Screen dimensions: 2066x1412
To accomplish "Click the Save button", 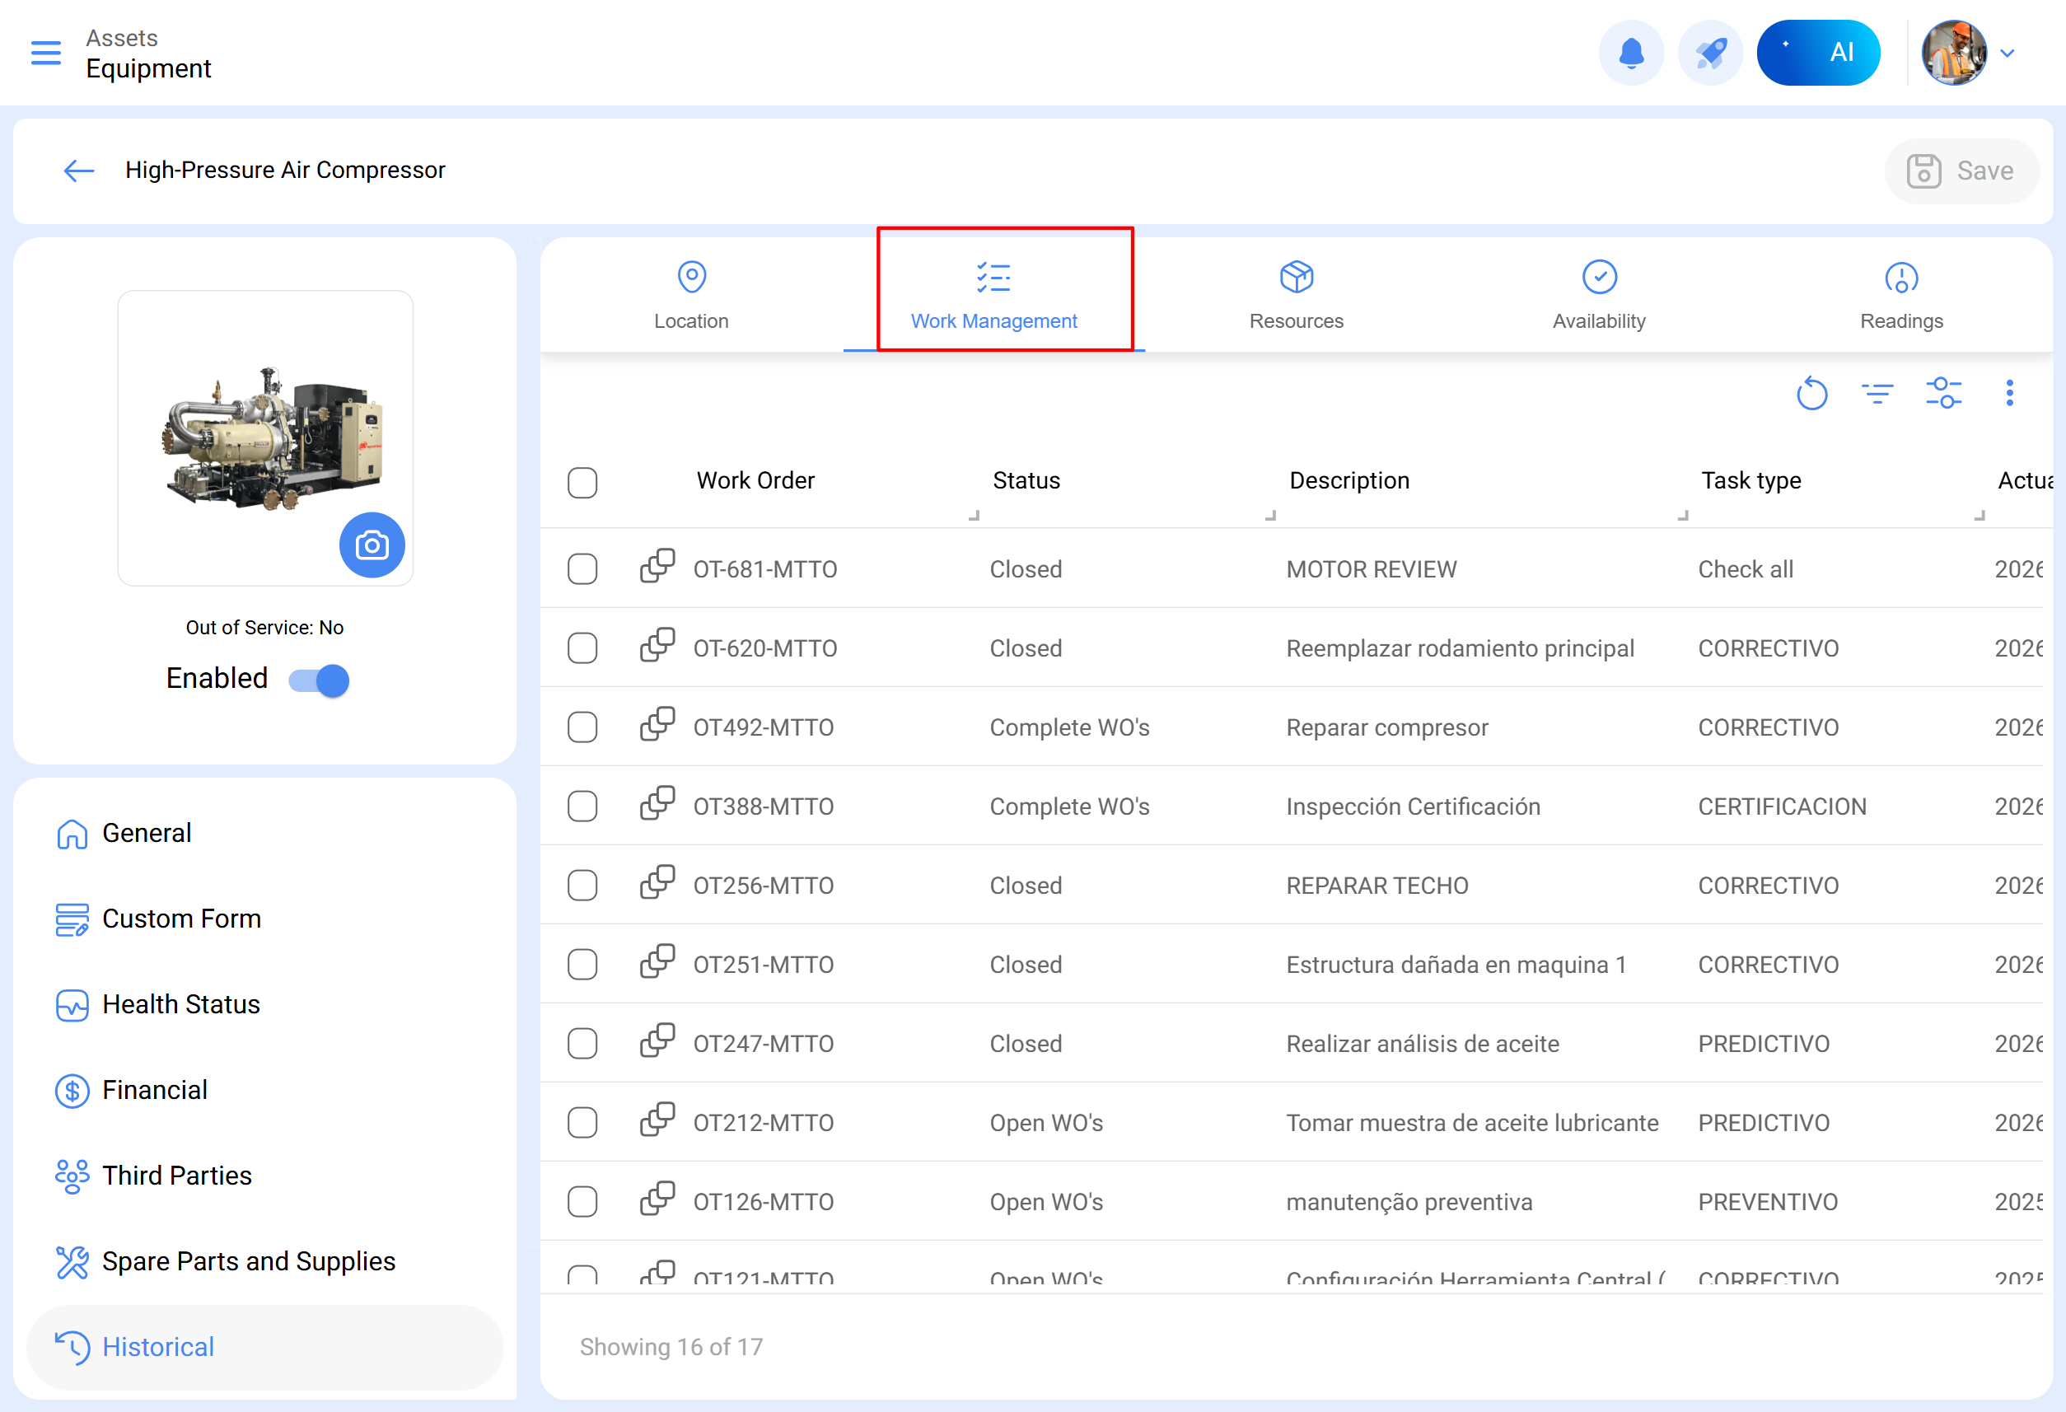I will pos(1961,171).
